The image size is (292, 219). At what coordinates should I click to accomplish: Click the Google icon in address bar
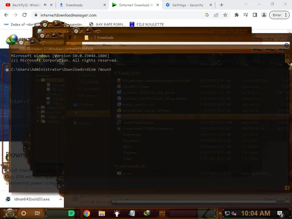pos(207,15)
